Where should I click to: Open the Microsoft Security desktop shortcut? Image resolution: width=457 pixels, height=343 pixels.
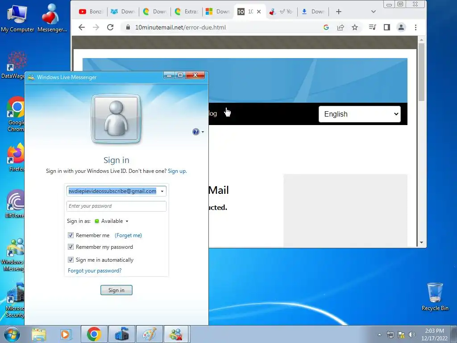pos(15,300)
